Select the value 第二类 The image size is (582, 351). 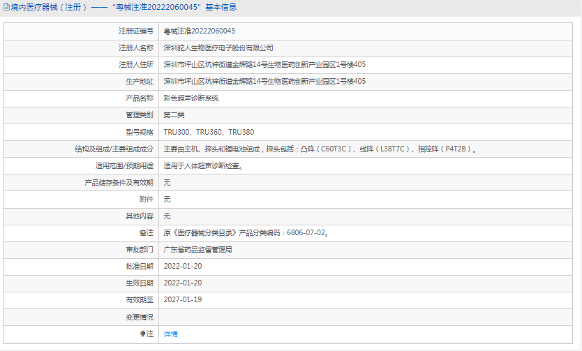pos(174,115)
